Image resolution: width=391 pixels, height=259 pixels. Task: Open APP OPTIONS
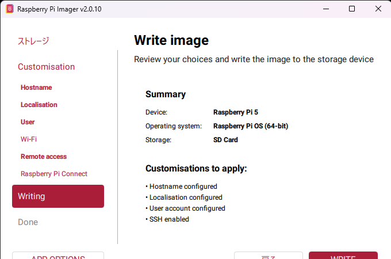[x=58, y=256]
